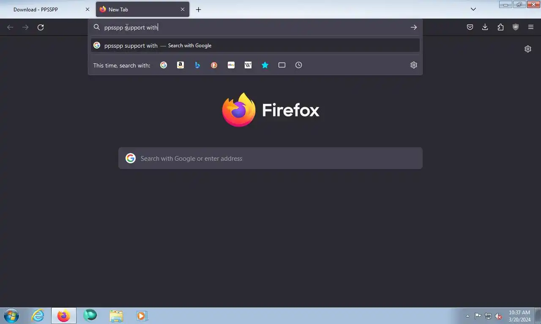Search this time with Wikipedia
Image resolution: width=541 pixels, height=324 pixels.
[x=248, y=65]
